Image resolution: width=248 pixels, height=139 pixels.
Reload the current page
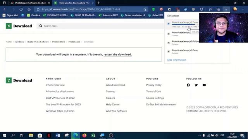coord(21,9)
